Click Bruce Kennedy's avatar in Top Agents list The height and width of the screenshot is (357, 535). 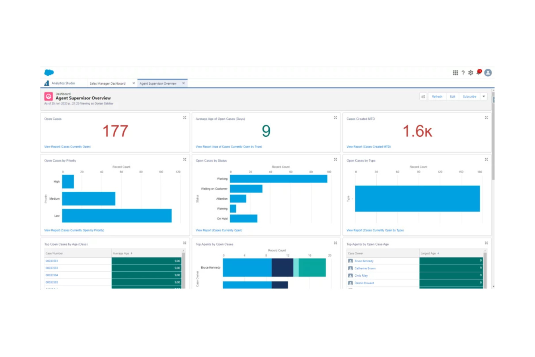350,261
